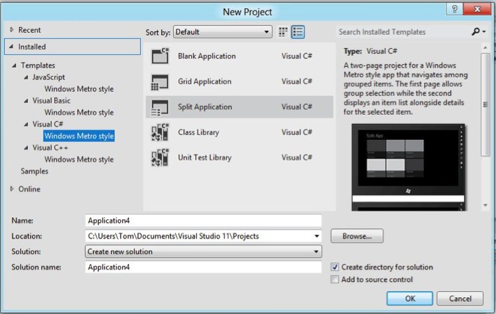This screenshot has width=496, height=314.
Task: Select the Class Library template name
Action: [x=198, y=132]
